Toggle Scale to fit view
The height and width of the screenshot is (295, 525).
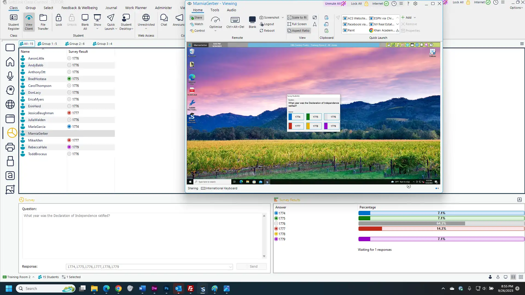[x=297, y=17]
